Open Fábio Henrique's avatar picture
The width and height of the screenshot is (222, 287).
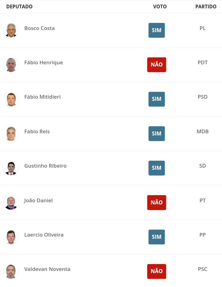(x=11, y=65)
